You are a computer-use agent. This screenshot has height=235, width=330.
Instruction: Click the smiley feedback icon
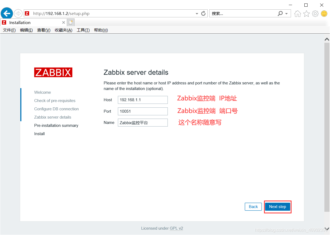(324, 14)
